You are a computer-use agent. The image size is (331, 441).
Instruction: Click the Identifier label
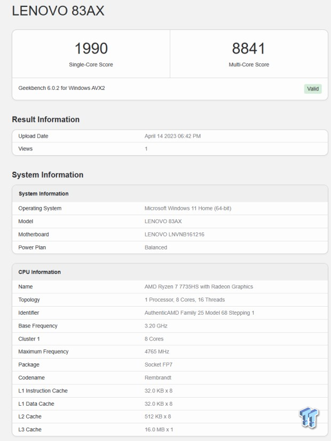[x=29, y=313]
